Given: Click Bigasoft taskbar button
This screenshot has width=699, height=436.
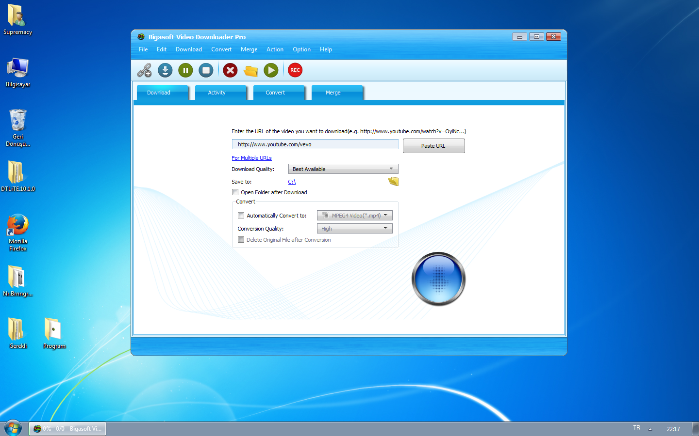Looking at the screenshot, I should (67, 429).
